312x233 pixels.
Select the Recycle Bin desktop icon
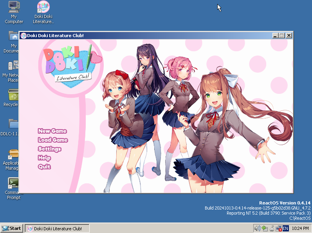point(13,98)
